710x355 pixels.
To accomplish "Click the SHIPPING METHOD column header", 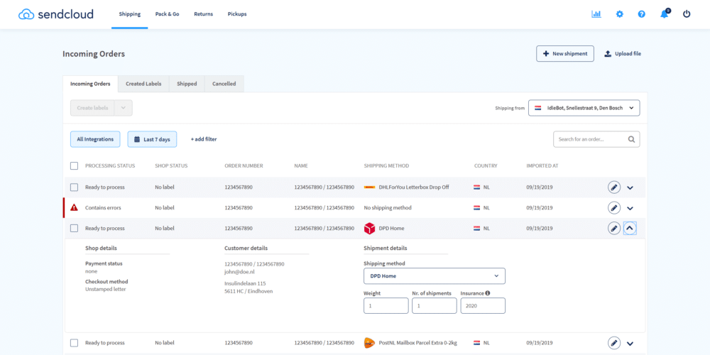I will tap(386, 165).
